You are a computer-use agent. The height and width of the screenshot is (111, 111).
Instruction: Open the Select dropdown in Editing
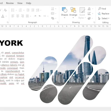coord(104,18)
